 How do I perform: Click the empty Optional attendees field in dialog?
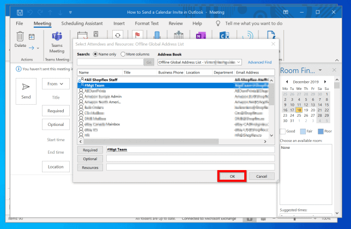pyautogui.click(x=190, y=158)
